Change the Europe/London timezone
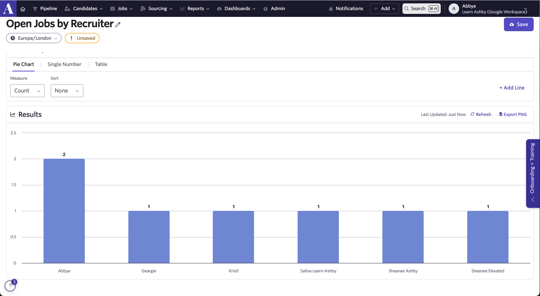The image size is (540, 296). pos(34,38)
